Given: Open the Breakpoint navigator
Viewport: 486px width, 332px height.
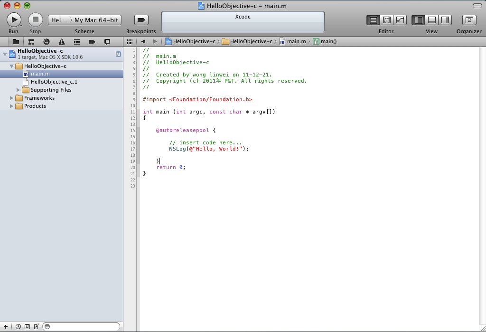Looking at the screenshot, I should pyautogui.click(x=92, y=42).
